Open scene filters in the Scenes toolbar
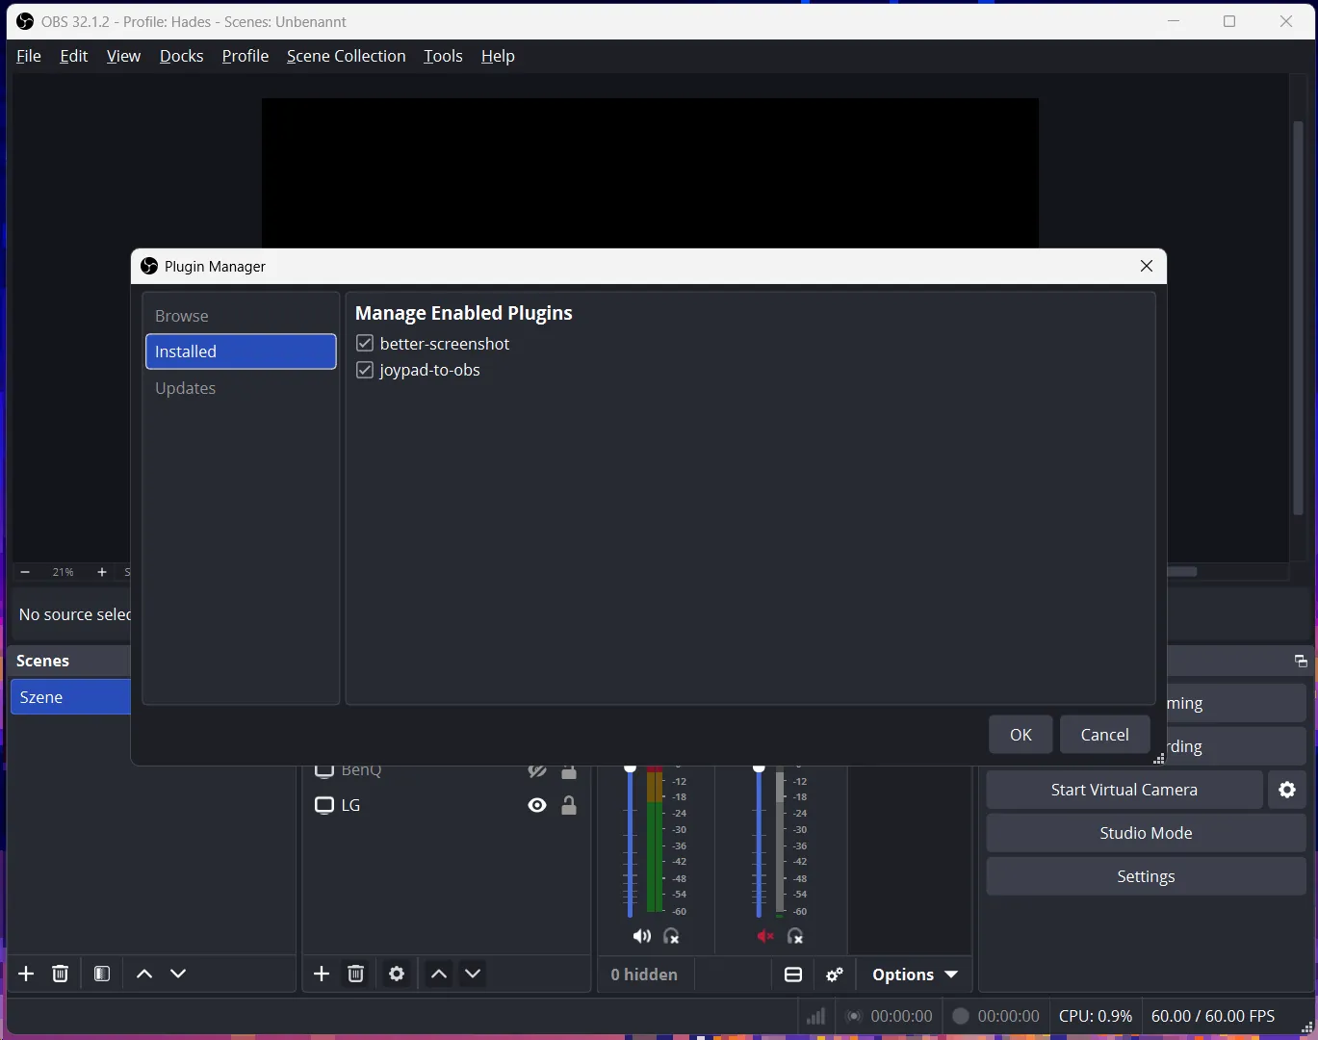 point(102,974)
